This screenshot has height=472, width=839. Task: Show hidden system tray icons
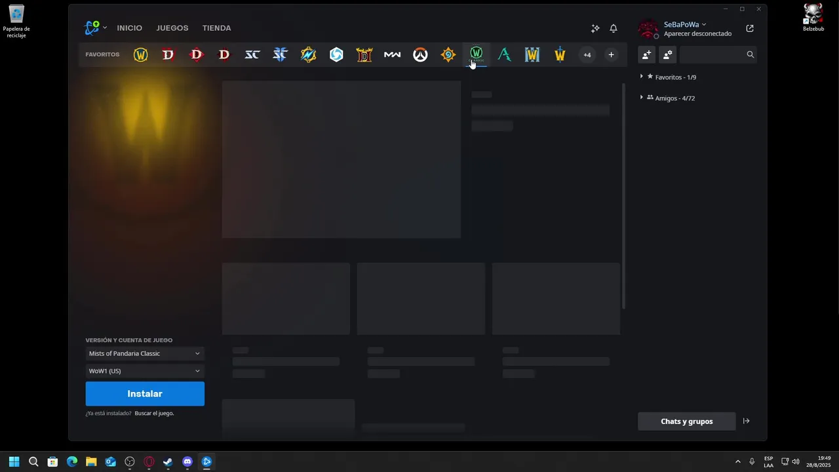tap(738, 462)
